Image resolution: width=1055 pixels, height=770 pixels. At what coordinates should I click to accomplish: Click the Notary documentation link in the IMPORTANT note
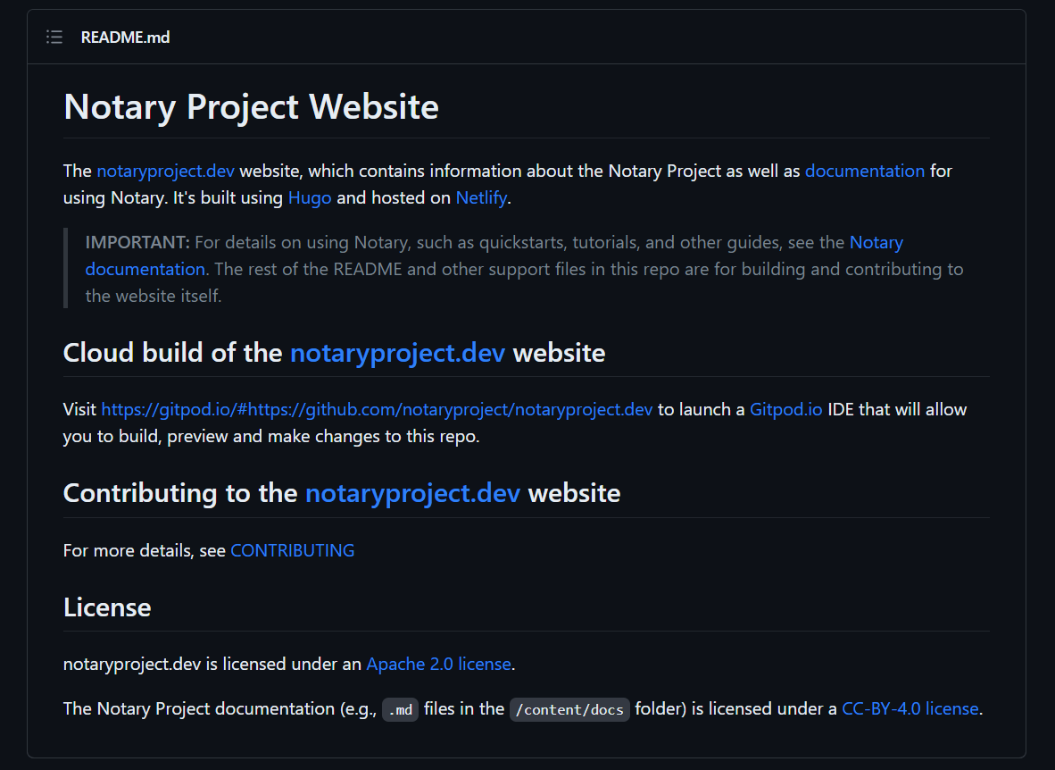click(145, 269)
